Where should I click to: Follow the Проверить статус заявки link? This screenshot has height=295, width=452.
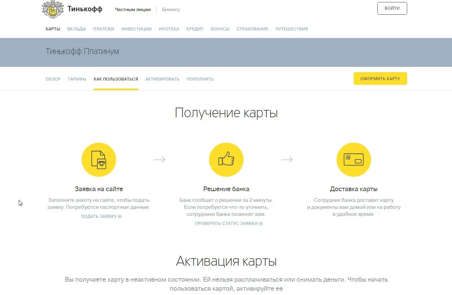229,224
